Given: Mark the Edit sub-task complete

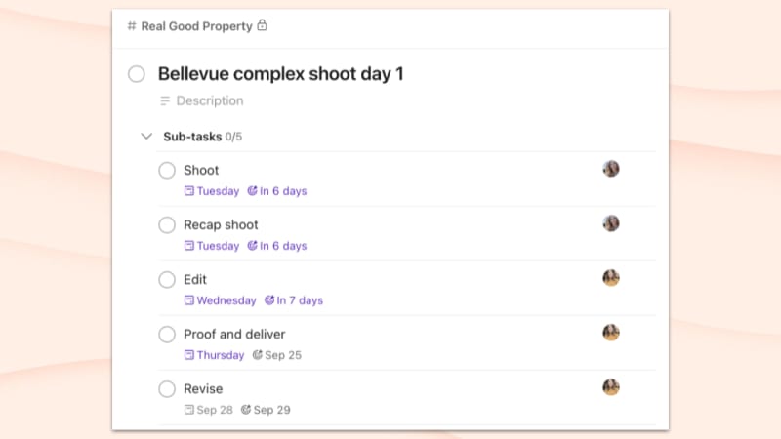Looking at the screenshot, I should click(167, 280).
